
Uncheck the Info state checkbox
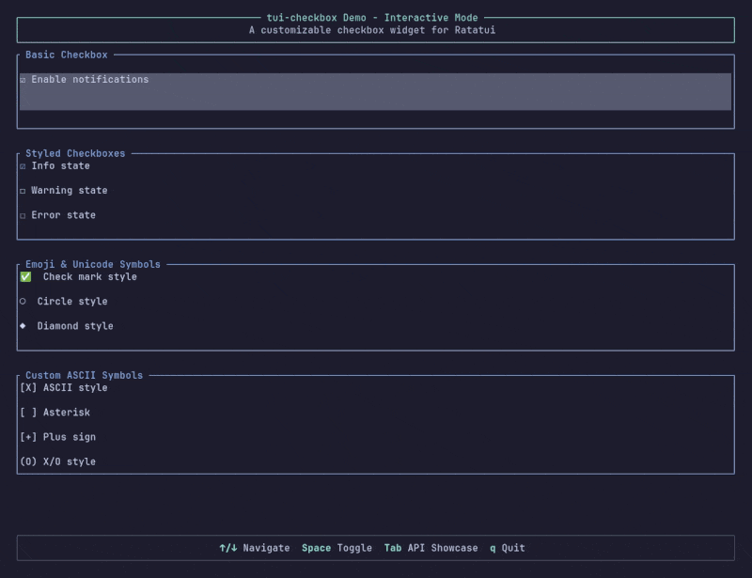[x=23, y=166]
